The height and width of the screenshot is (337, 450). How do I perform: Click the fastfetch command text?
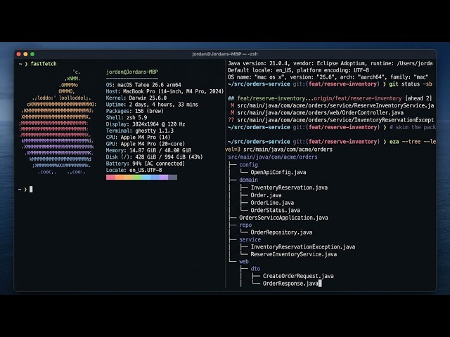click(x=44, y=64)
